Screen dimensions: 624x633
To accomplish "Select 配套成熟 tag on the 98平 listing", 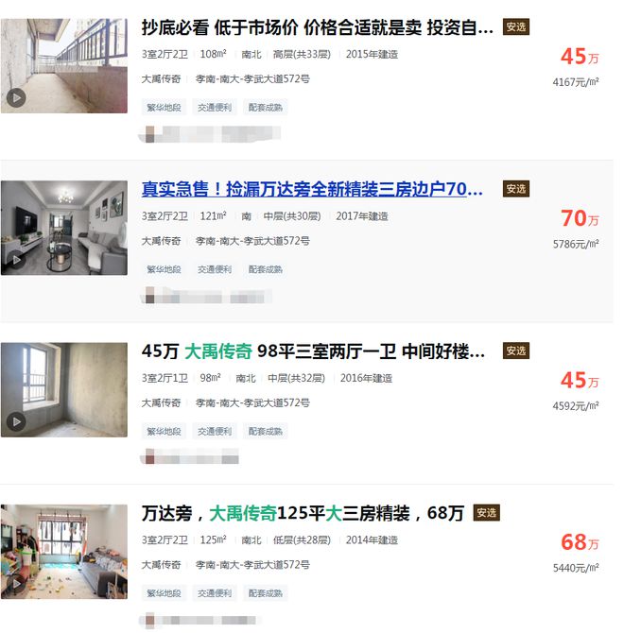I will click(266, 431).
